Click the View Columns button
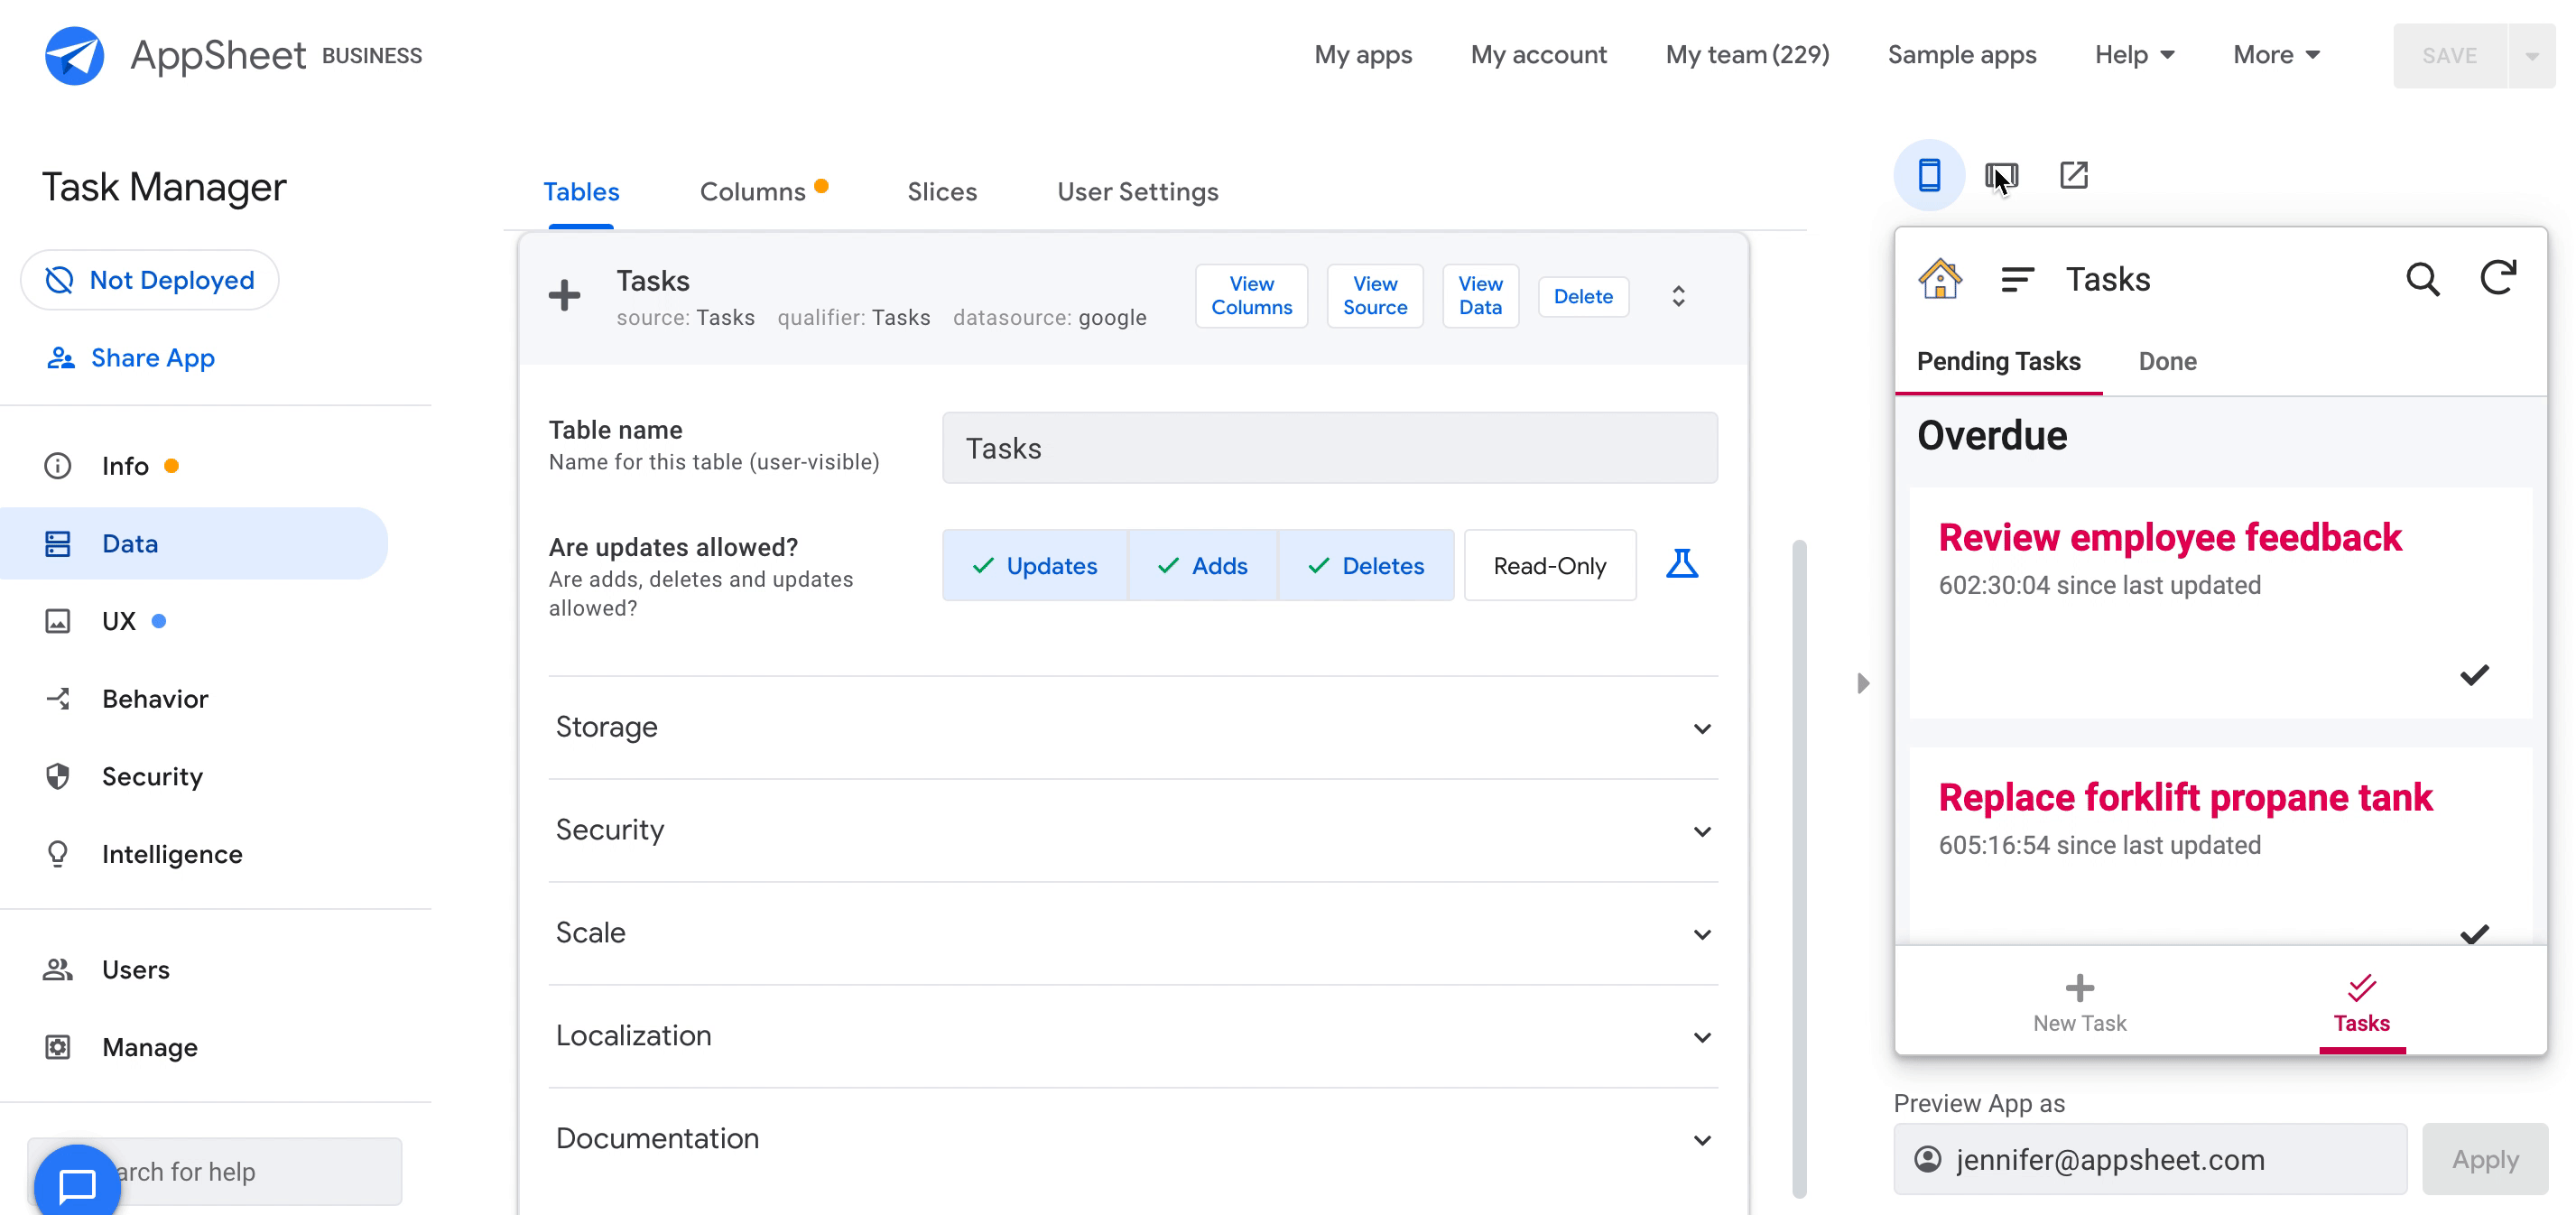The image size is (2576, 1215). [x=1250, y=296]
